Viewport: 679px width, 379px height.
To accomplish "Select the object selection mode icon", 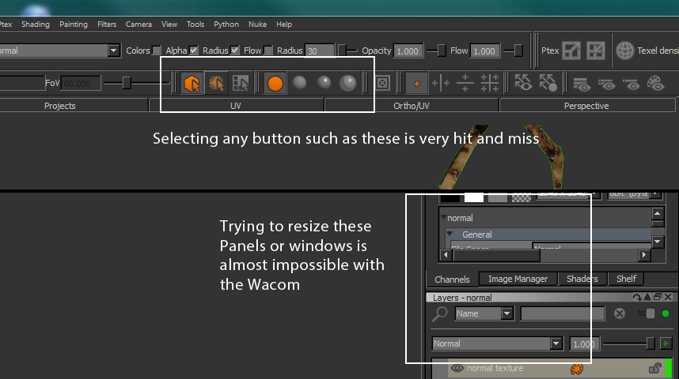I will pyautogui.click(x=192, y=83).
